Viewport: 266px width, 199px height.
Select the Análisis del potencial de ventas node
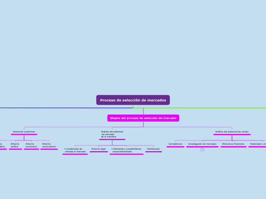coord(232,132)
